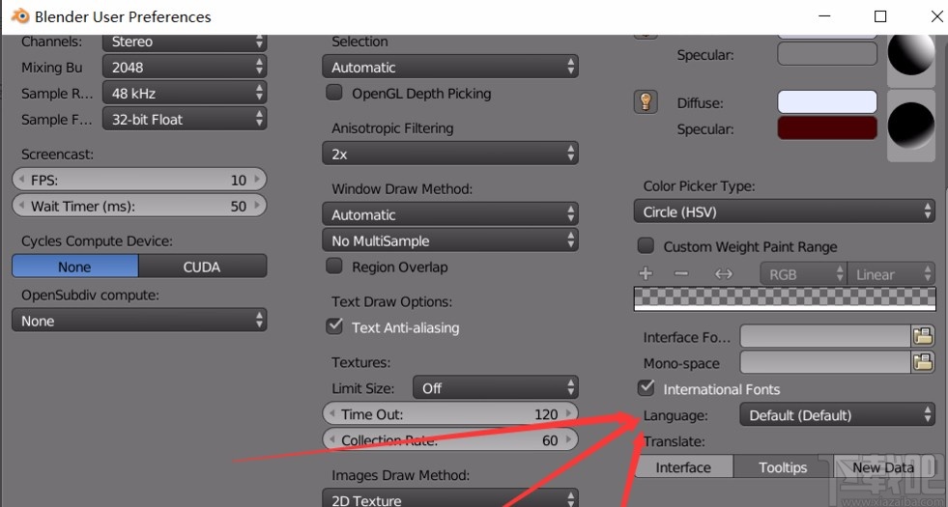This screenshot has width=948, height=507.
Task: Open Color Picker Type Circle (HSV) dropdown
Action: coord(784,212)
